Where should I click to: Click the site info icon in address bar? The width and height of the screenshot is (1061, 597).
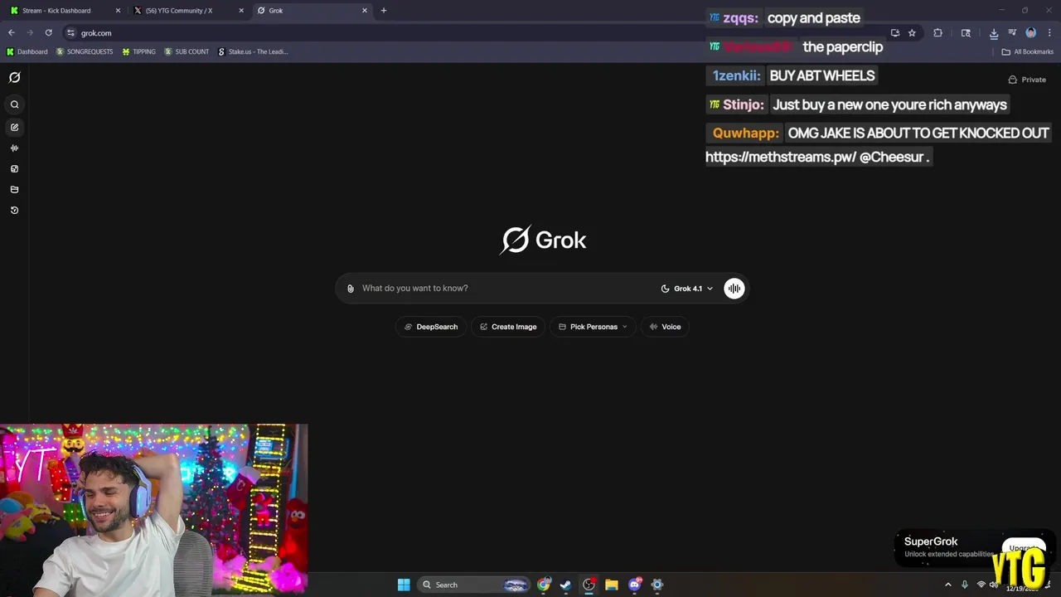click(70, 33)
